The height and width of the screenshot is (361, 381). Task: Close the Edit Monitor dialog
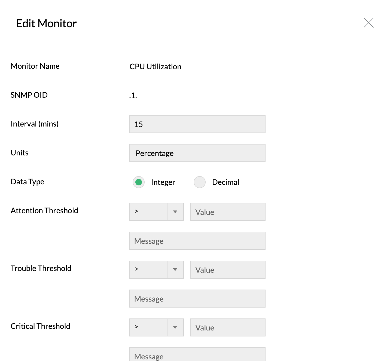(x=369, y=23)
